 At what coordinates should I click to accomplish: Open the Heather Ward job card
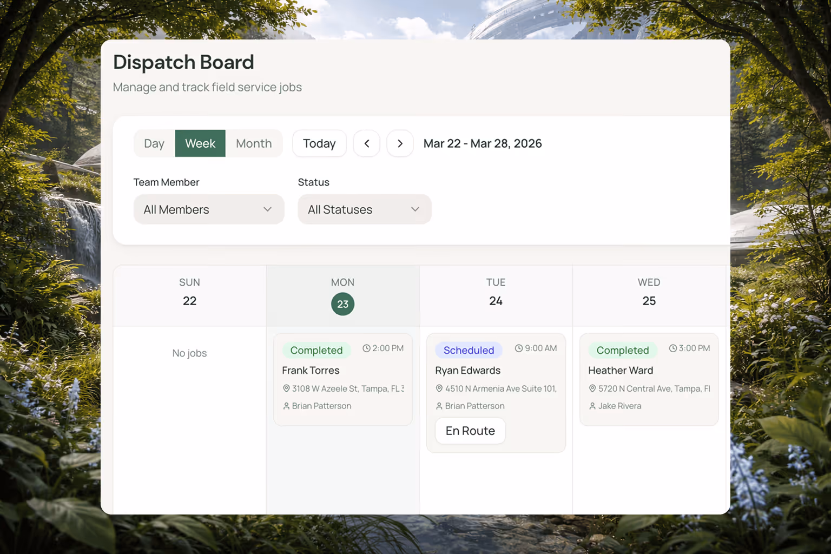tap(649, 379)
